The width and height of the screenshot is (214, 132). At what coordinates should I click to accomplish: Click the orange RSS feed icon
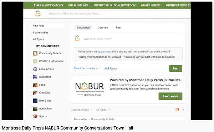[177, 110]
